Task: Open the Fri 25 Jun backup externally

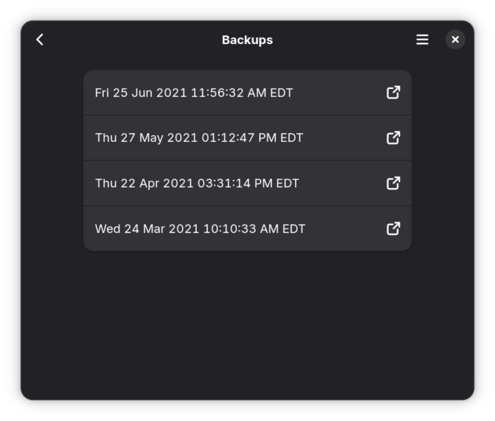Action: tap(393, 92)
